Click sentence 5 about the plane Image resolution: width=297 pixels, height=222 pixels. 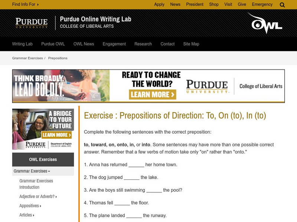tap(125, 215)
